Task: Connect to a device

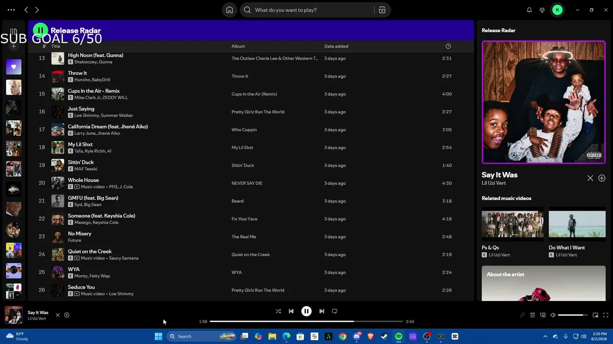Action: click(543, 315)
